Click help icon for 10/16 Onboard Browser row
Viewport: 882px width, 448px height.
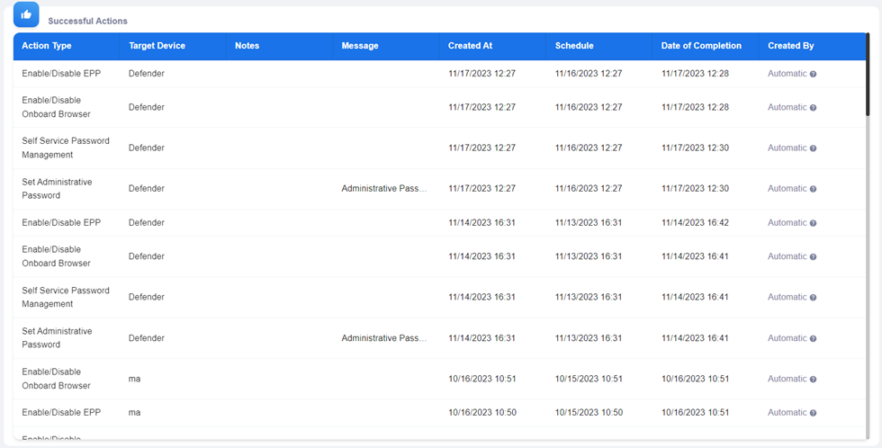813,380
